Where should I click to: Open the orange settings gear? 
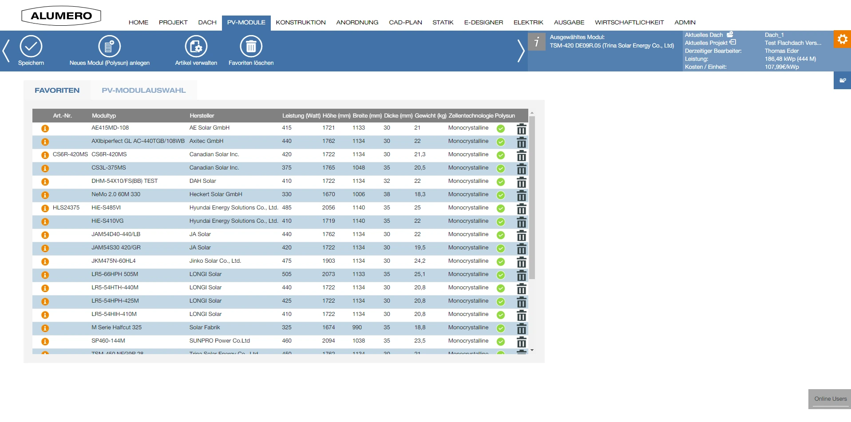click(x=842, y=39)
